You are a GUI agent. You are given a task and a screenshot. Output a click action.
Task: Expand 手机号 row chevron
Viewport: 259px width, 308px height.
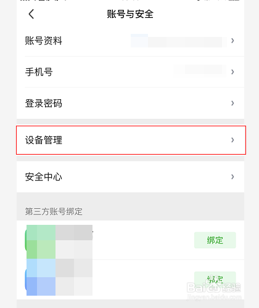232,72
